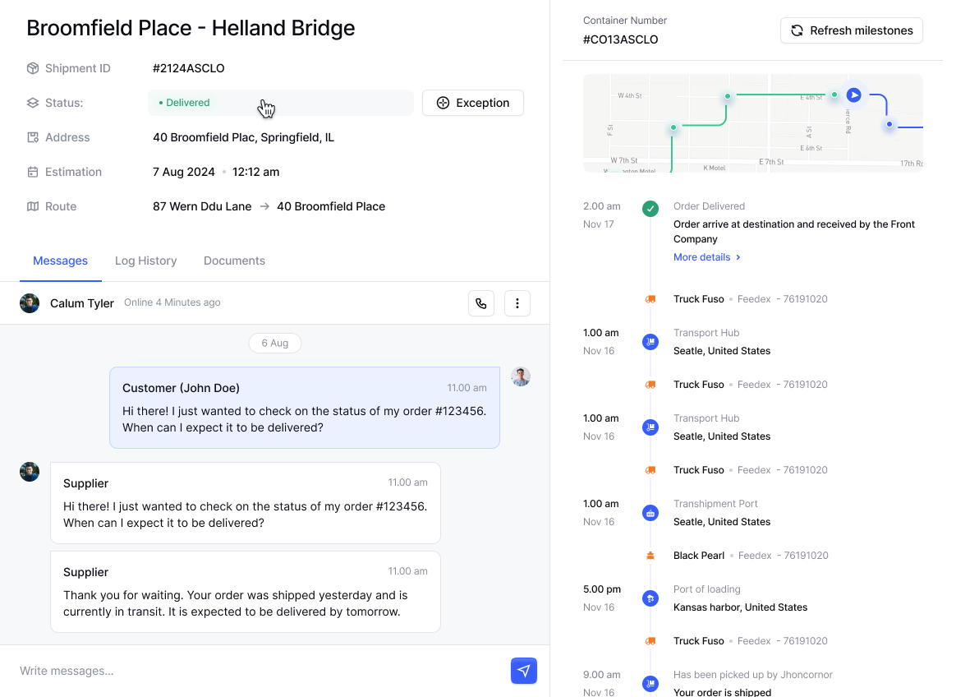956x697 pixels.
Task: Click the Supplier avatar beside message
Action: 30,472
